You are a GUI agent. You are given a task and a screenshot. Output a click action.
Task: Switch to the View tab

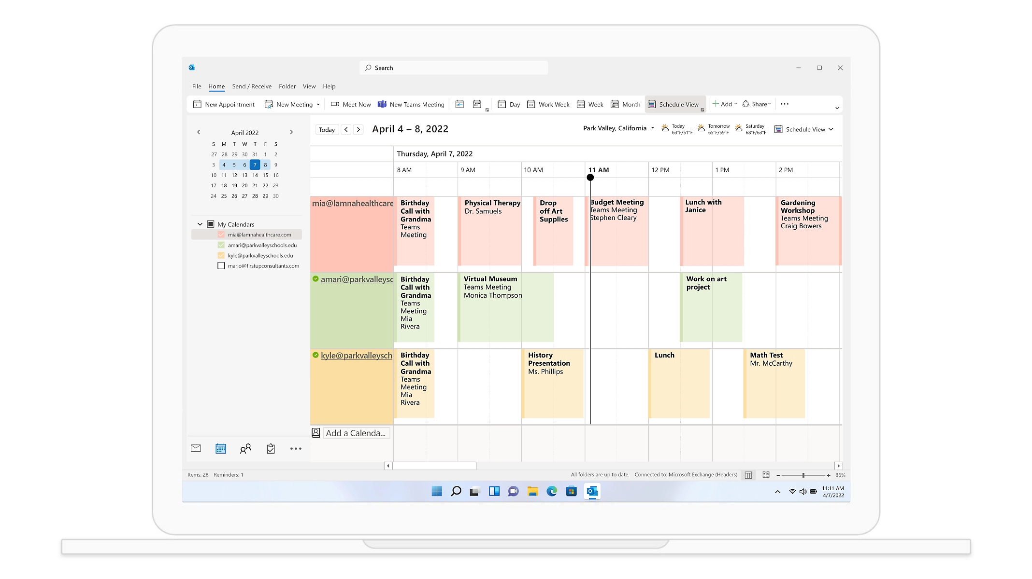click(309, 86)
